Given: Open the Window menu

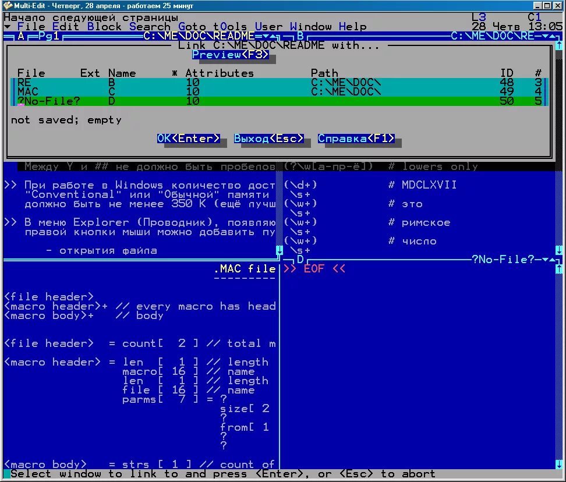Looking at the screenshot, I should point(310,27).
